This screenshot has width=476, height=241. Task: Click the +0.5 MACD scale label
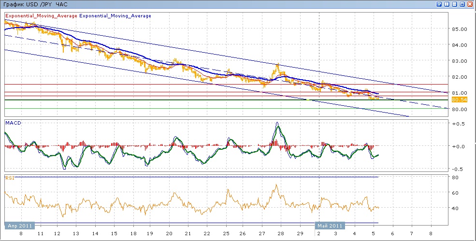(458, 124)
